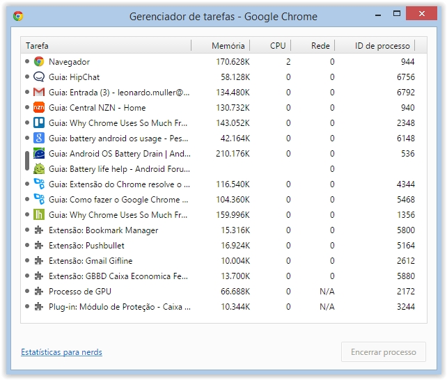The width and height of the screenshot is (447, 380).
Task: Click the N/A network value for Processo de GPU
Action: [x=327, y=292]
